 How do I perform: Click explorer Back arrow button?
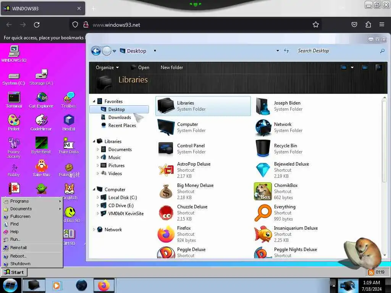[x=96, y=51]
